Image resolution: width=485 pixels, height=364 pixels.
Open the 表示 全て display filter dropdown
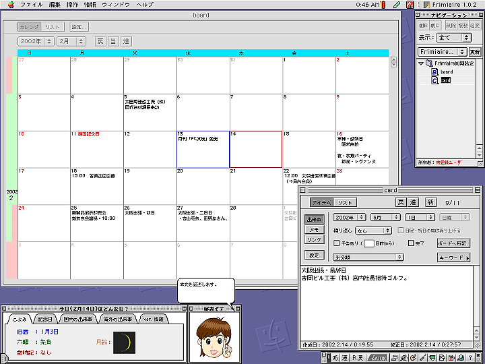pos(453,38)
